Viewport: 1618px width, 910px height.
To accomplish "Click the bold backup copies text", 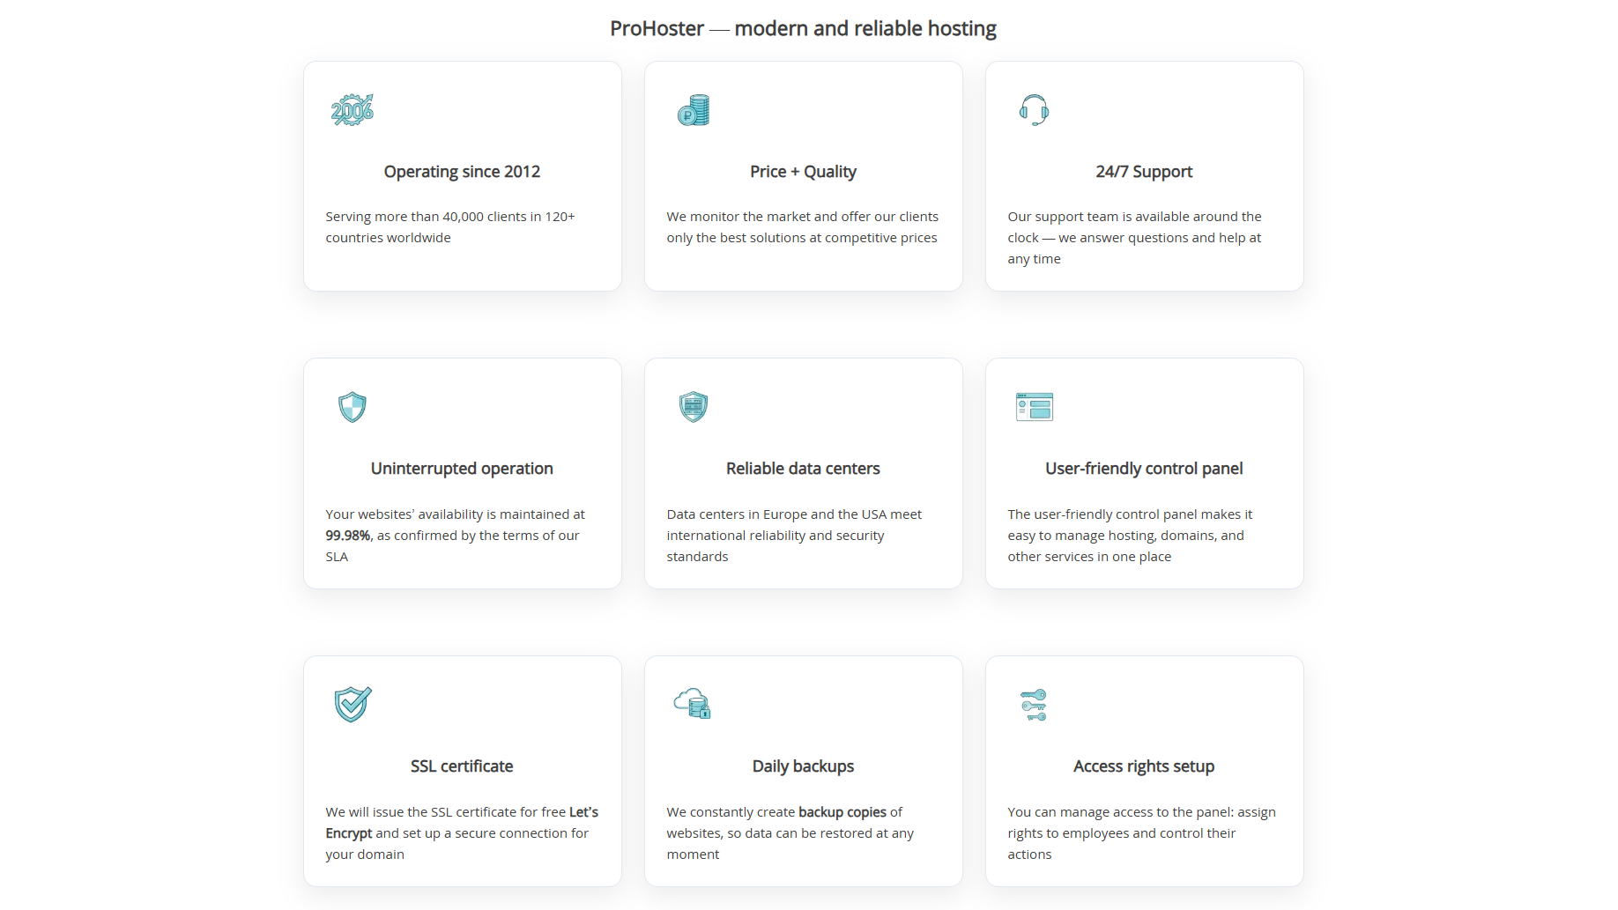I will [x=842, y=812].
